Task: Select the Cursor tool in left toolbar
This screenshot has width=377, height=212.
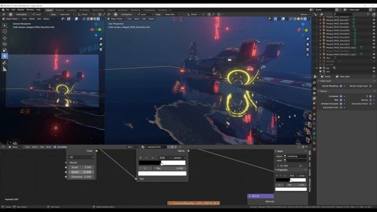Action: coord(5,31)
